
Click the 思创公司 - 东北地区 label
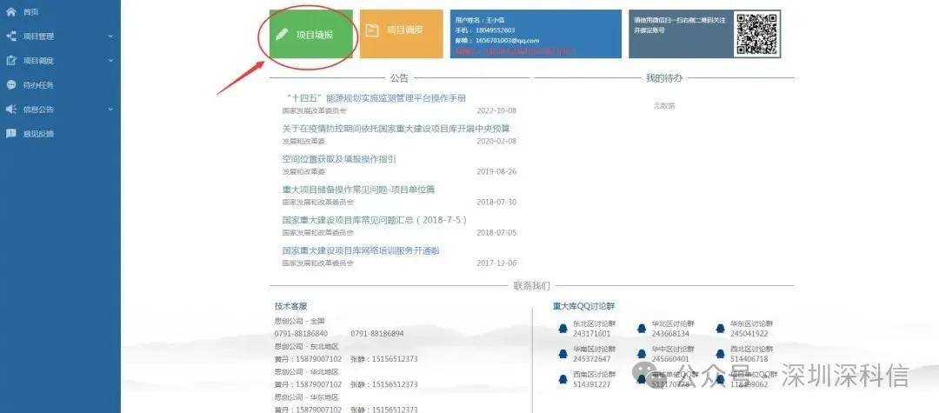point(307,347)
